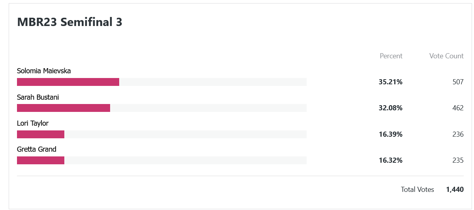Click the 16.32% percentage value
The width and height of the screenshot is (474, 210).
pos(391,160)
